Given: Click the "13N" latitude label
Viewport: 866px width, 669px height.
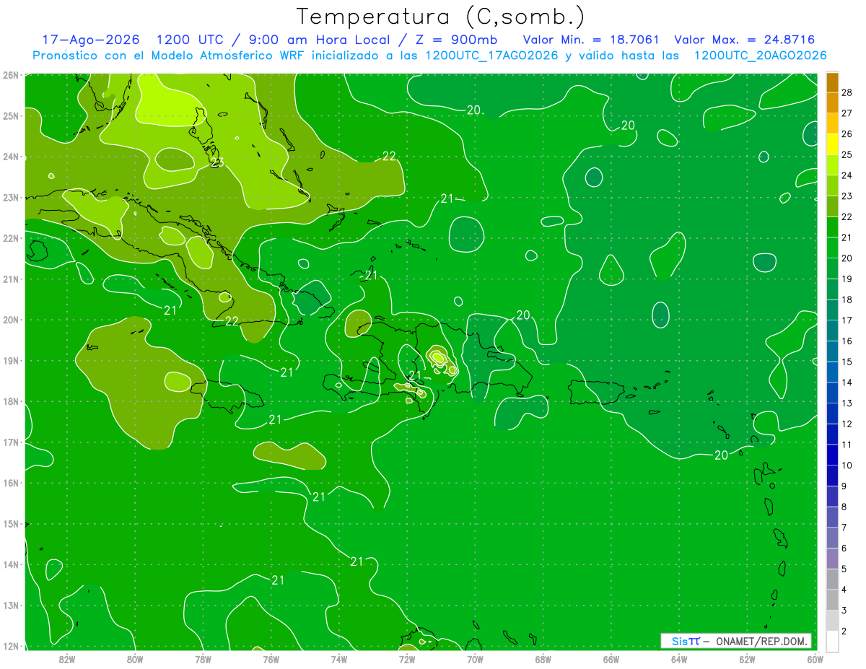Looking at the screenshot, I should 10,605.
